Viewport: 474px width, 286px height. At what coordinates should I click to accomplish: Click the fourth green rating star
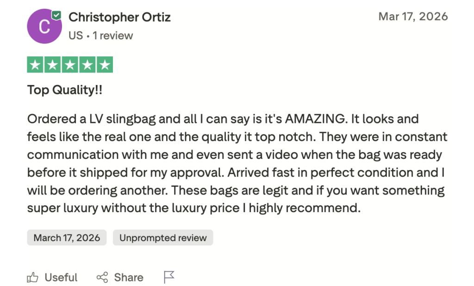click(x=87, y=65)
